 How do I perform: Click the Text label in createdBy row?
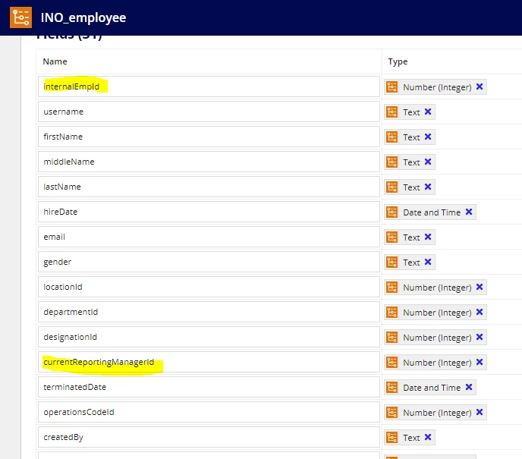tap(411, 438)
